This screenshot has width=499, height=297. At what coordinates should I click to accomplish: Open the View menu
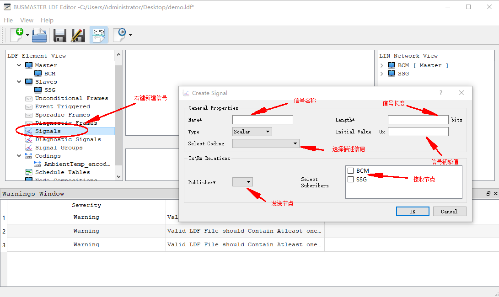(x=27, y=21)
